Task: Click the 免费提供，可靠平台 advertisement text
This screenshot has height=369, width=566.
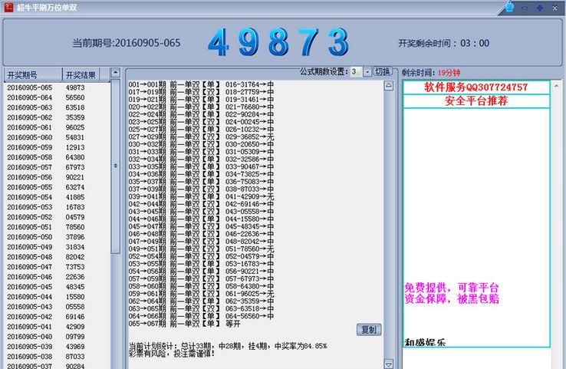Action: [452, 288]
